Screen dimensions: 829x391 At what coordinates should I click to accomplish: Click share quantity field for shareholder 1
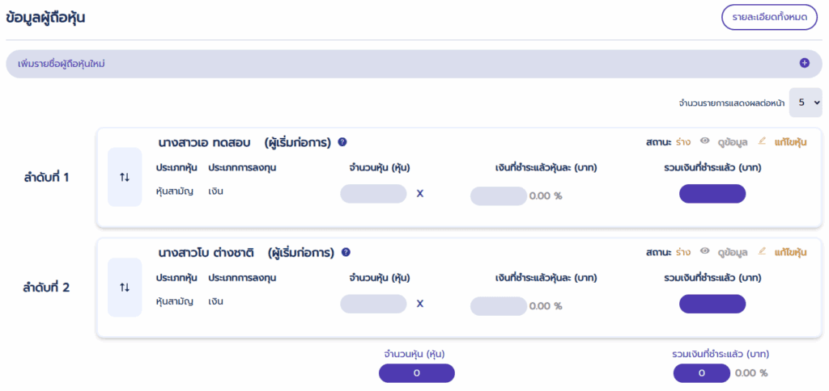click(373, 194)
